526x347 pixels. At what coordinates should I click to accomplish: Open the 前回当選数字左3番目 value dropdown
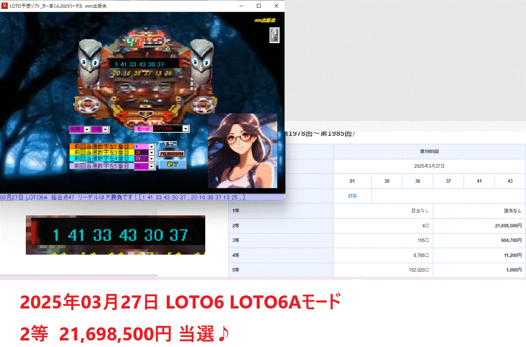(151, 152)
